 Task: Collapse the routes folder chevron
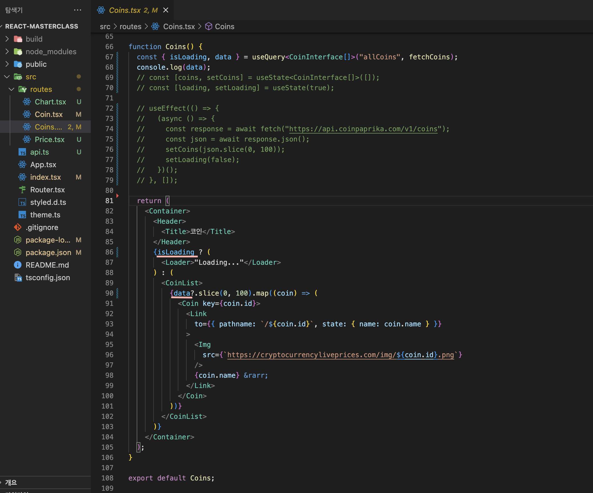pyautogui.click(x=11, y=89)
